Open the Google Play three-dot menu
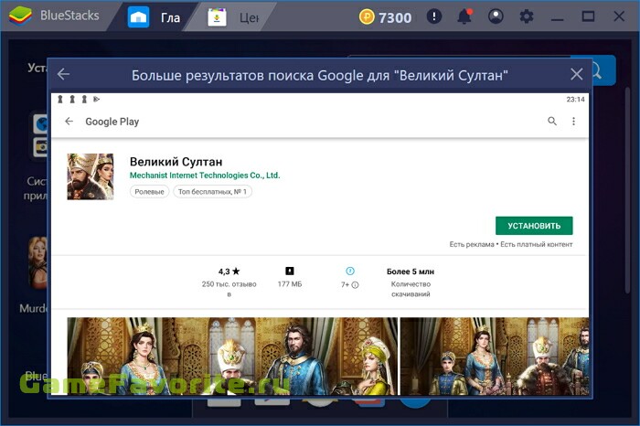This screenshot has width=640, height=426. tap(573, 122)
